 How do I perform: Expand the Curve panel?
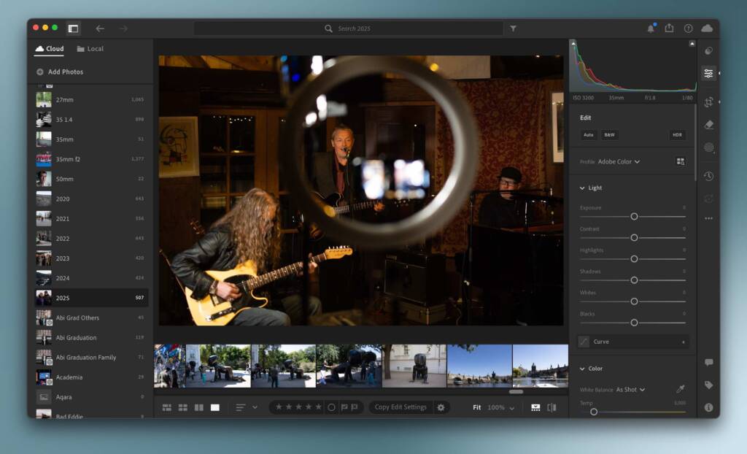coord(633,342)
